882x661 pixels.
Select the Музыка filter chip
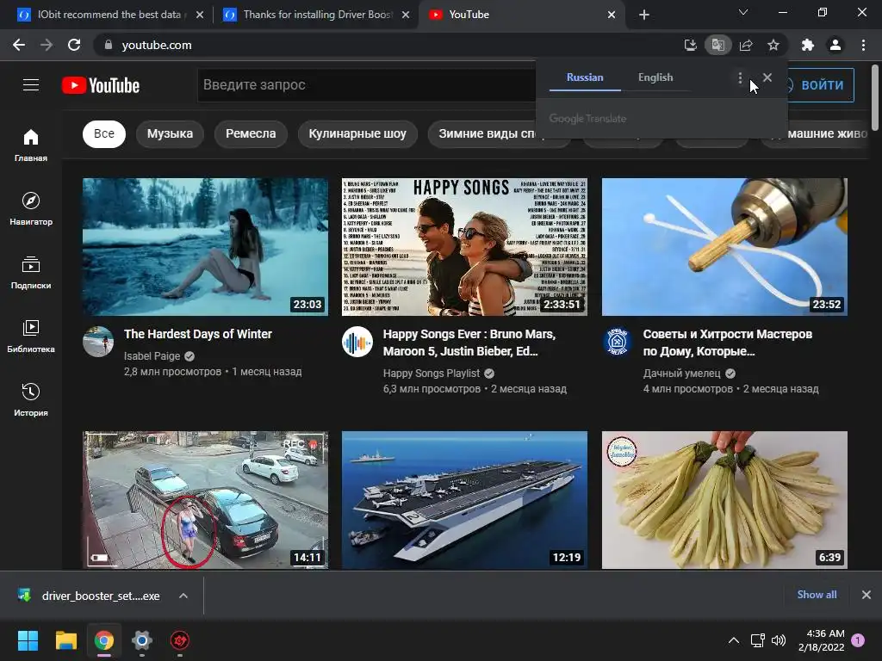point(170,133)
